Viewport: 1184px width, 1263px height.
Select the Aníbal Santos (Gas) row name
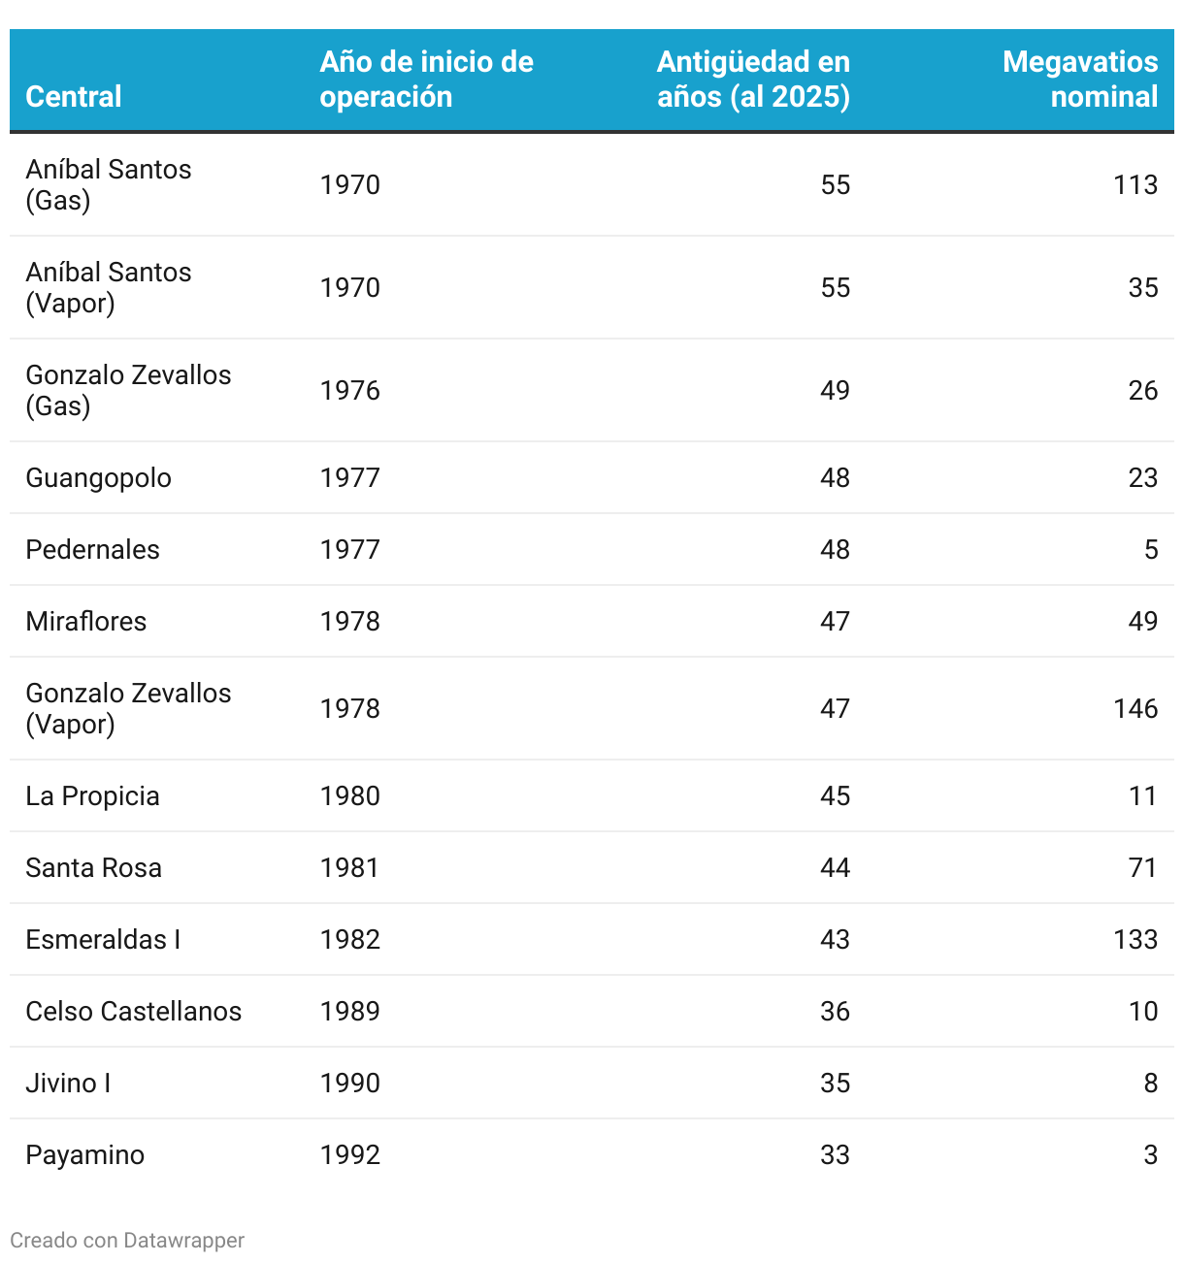(109, 184)
